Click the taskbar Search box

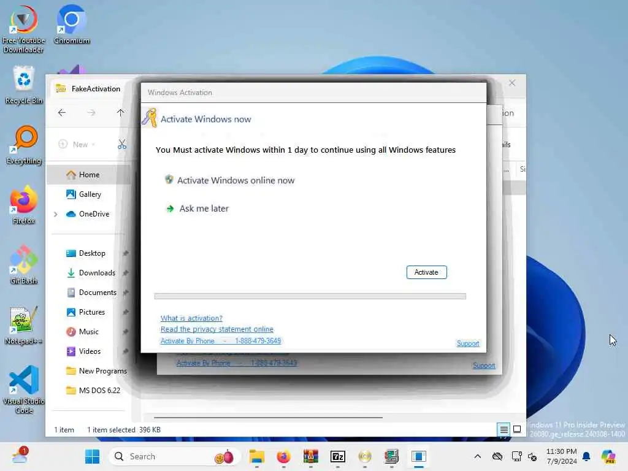(175, 456)
